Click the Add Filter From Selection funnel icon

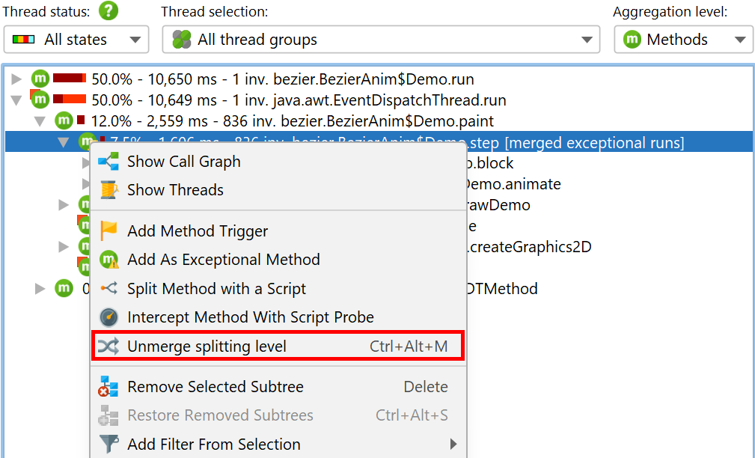click(108, 444)
